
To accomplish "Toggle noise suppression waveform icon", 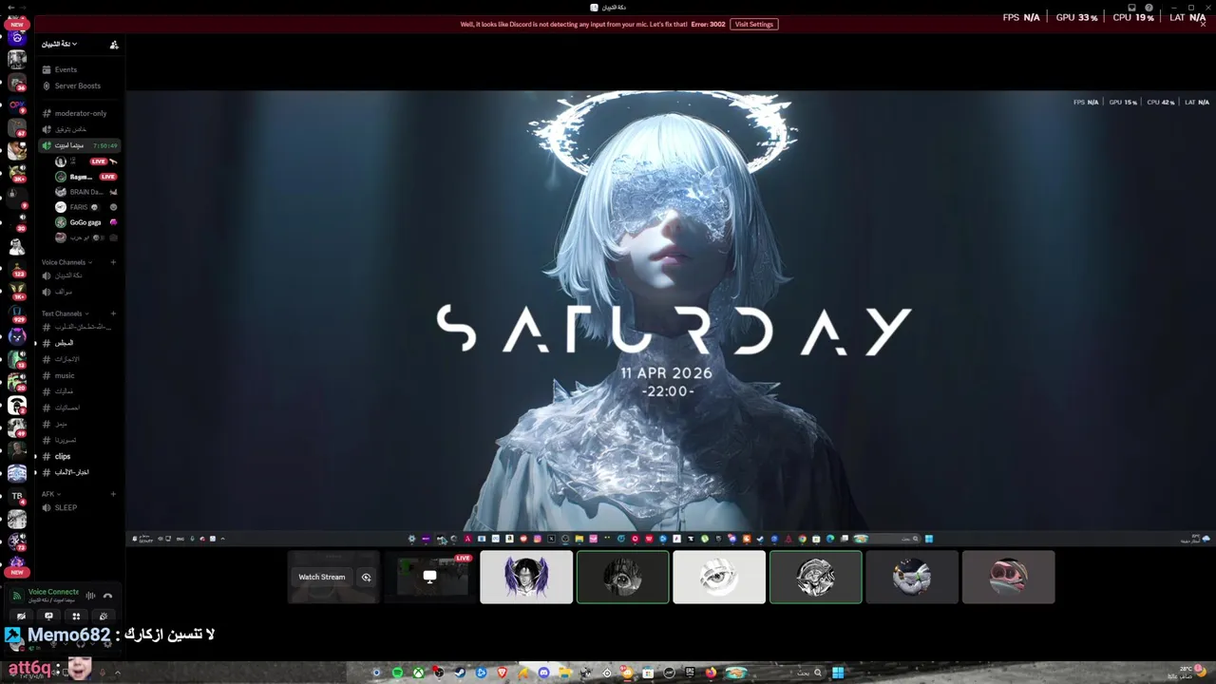I will (91, 596).
